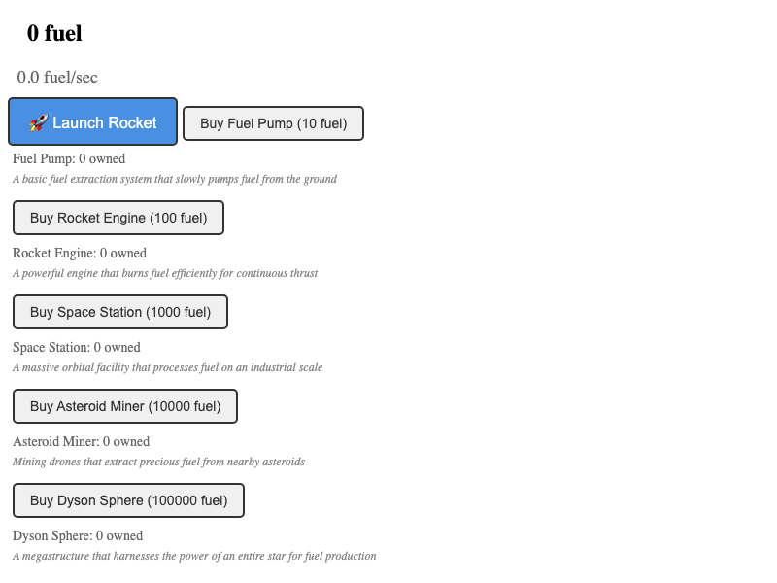Click the Dyson Sphere megastructure description
This screenshot has height=583, width=777.
[x=194, y=556]
